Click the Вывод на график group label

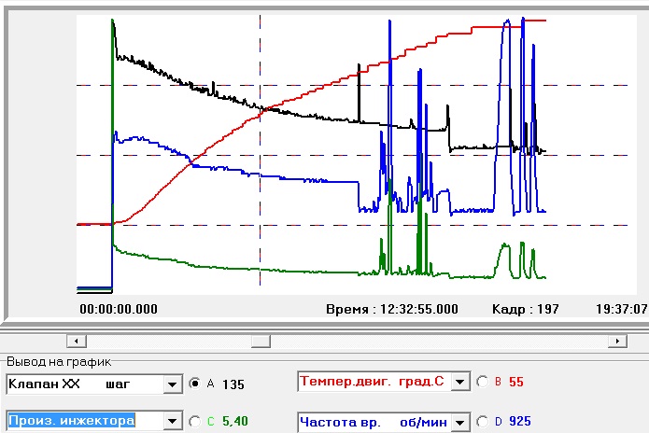pyautogui.click(x=54, y=361)
